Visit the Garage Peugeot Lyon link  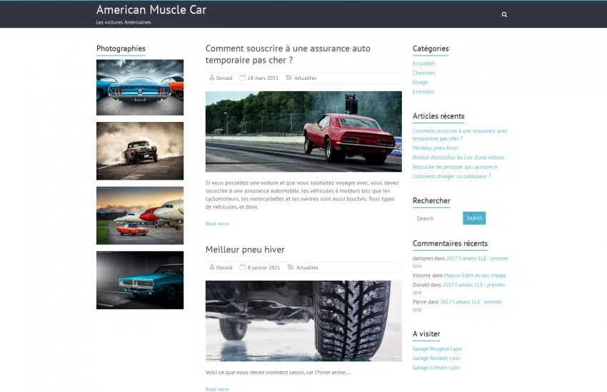436,349
